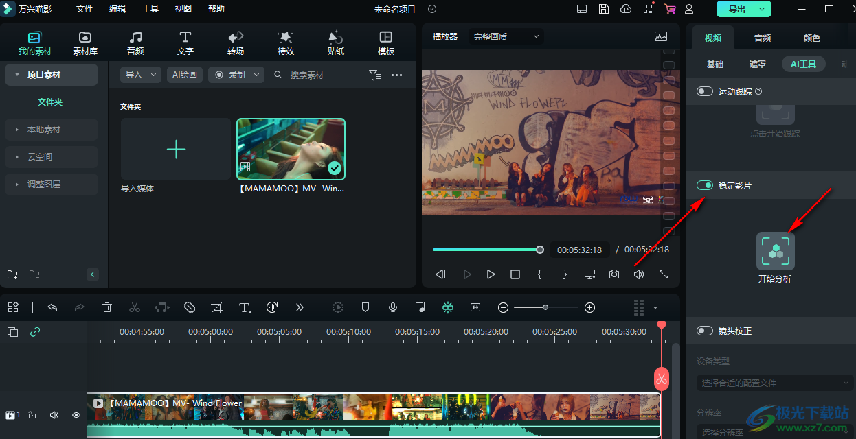The height and width of the screenshot is (439, 856).
Task: Open the 工具 menu
Action: (150, 9)
